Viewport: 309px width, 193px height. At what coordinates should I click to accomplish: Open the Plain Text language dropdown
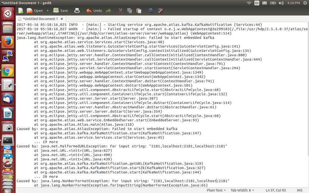pos(216,190)
